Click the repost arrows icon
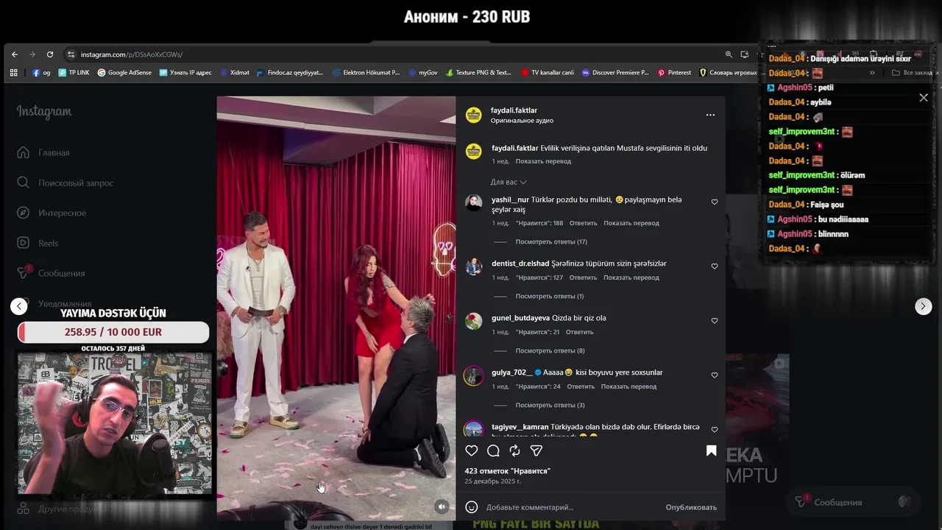 click(x=514, y=451)
